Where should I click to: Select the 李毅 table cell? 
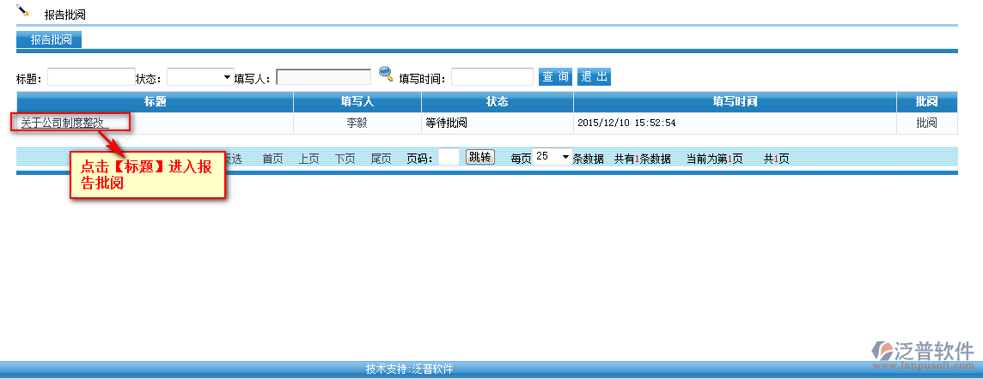357,123
